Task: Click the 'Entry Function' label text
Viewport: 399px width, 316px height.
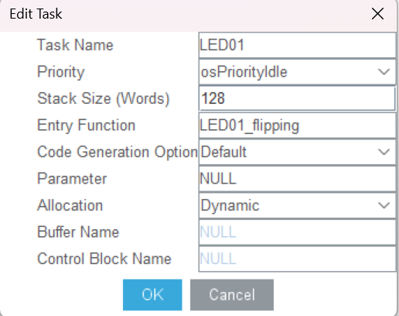Action: click(x=86, y=125)
